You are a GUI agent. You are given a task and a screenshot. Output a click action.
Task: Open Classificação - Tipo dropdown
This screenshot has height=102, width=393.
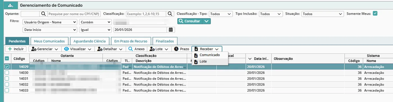pos(221,14)
